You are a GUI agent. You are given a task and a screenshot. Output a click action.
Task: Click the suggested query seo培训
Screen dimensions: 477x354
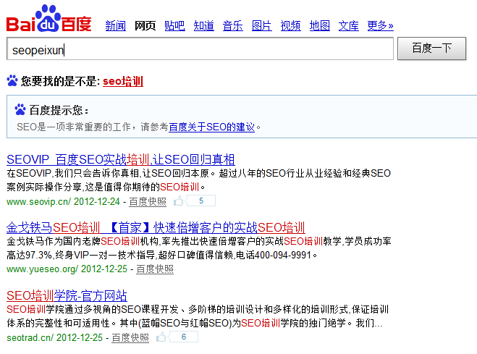click(x=122, y=82)
